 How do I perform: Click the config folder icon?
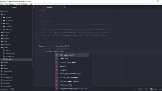pyautogui.click(x=2, y=35)
